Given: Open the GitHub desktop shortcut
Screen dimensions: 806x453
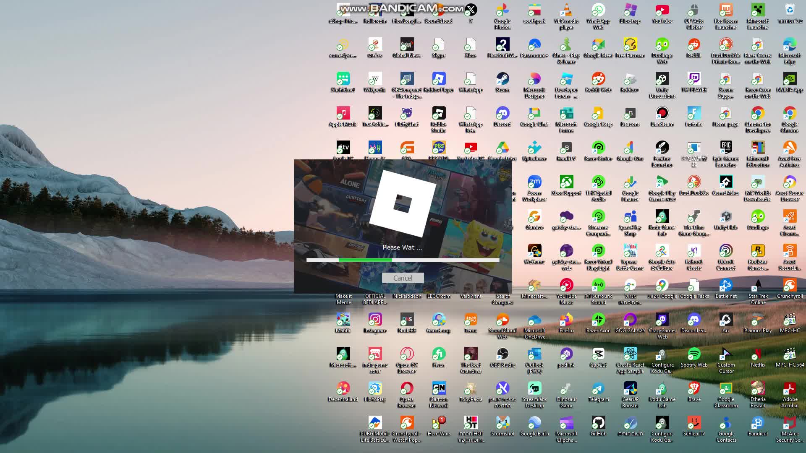Looking at the screenshot, I should click(x=598, y=423).
